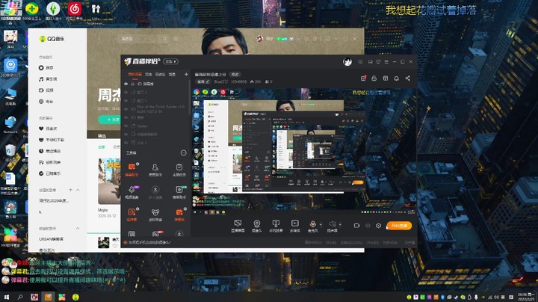Click the Livehime user avatar
This screenshot has width=538, height=302.
click(347, 62)
